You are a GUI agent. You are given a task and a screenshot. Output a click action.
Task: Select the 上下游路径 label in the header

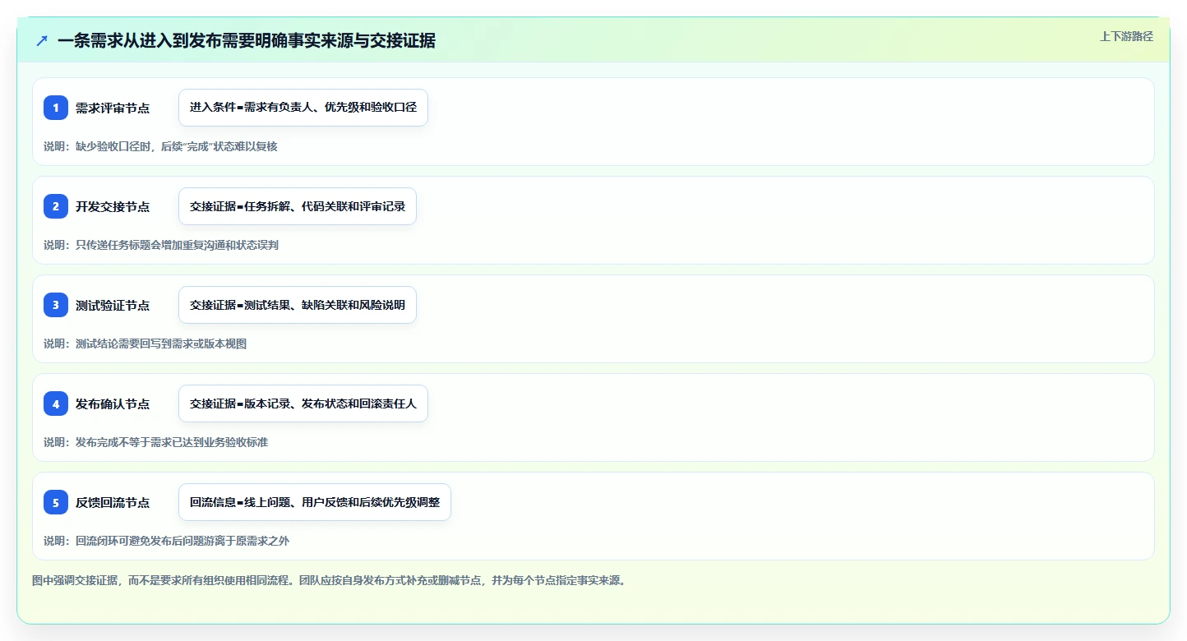[x=1126, y=36]
